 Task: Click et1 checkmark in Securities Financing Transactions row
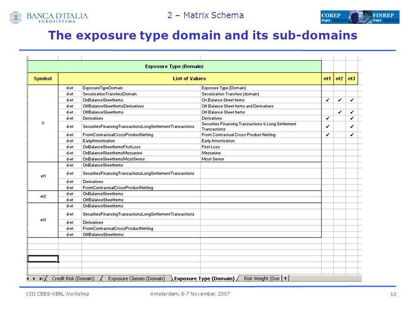328,127
